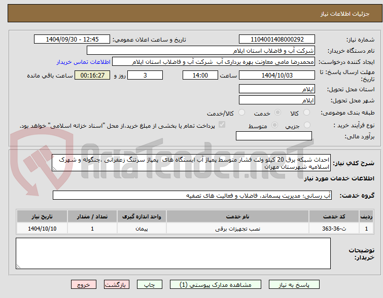Click the خروج exit button
Viewport: 383px width, 298px height.
pyautogui.click(x=84, y=285)
